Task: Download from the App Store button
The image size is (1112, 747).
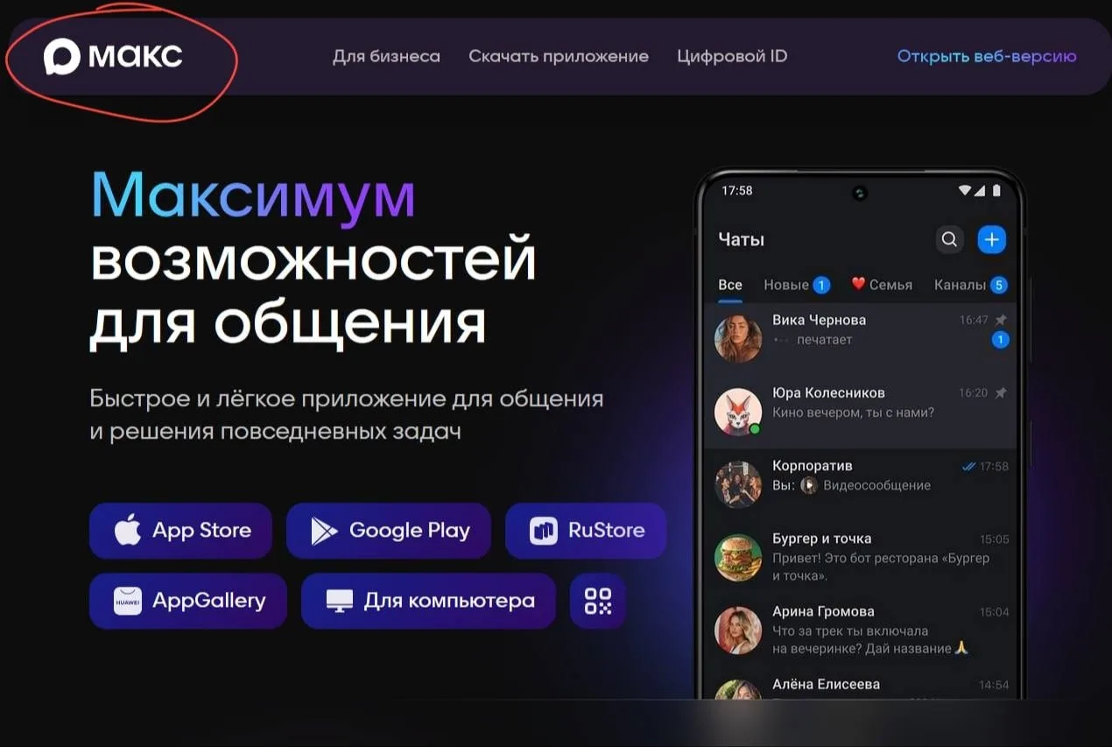Action: point(180,530)
